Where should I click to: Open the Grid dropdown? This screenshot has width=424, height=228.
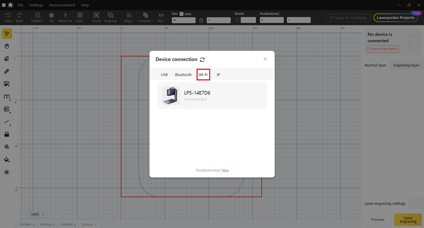coord(80,17)
